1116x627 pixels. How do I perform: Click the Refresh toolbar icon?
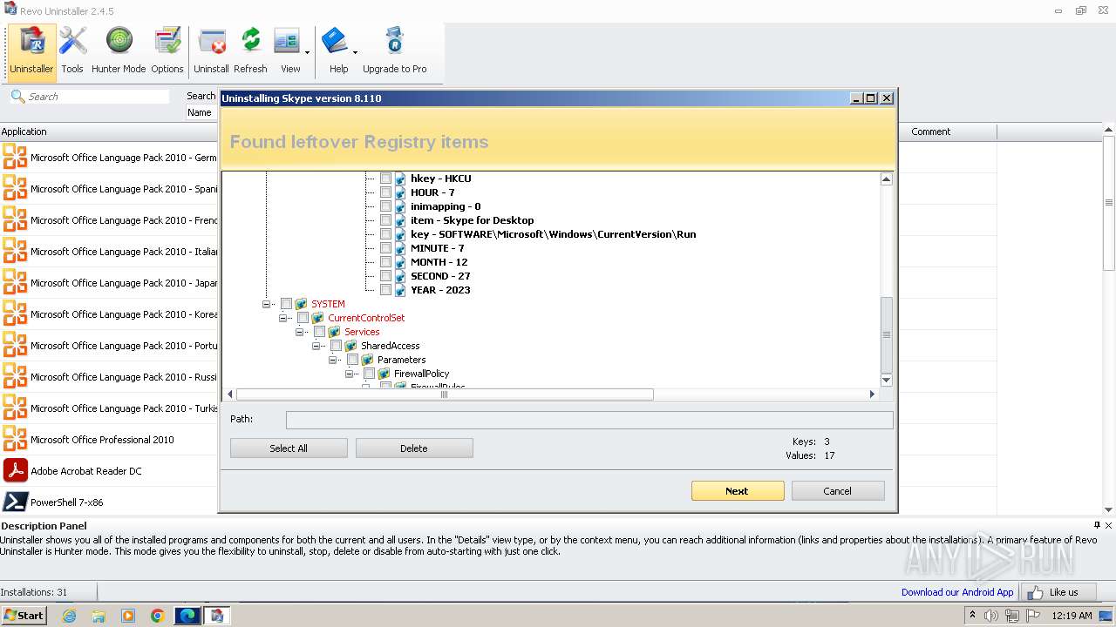pos(250,51)
